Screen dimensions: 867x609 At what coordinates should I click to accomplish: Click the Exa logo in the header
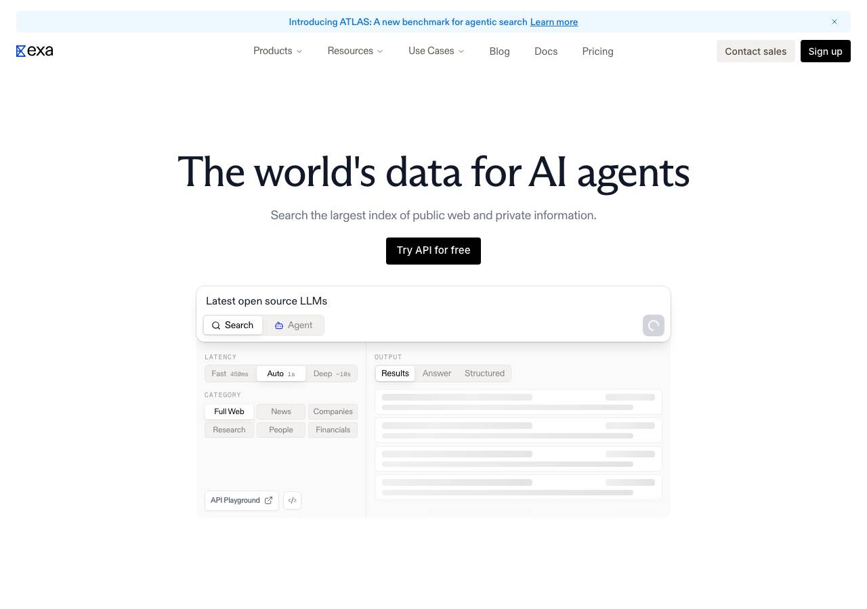(35, 51)
